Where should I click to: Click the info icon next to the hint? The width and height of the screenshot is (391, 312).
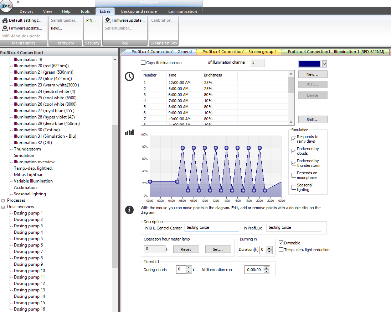[x=129, y=210]
